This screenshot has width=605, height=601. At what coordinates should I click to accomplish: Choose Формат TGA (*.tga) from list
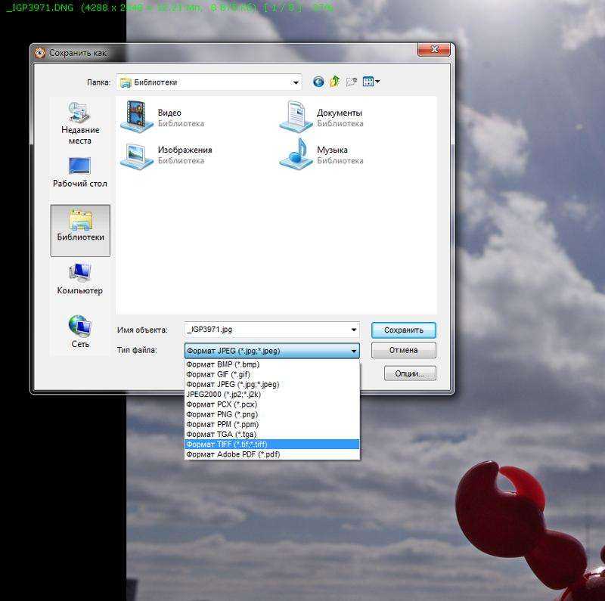coord(272,435)
